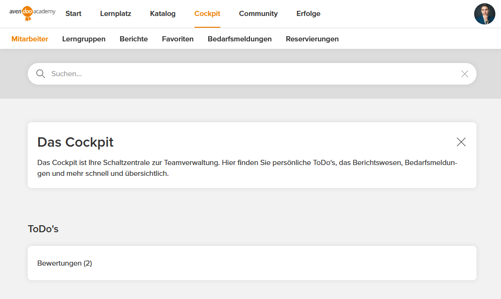Viewport: 501px width, 299px height.
Task: Clear the search field with X icon
Action: coord(464,74)
